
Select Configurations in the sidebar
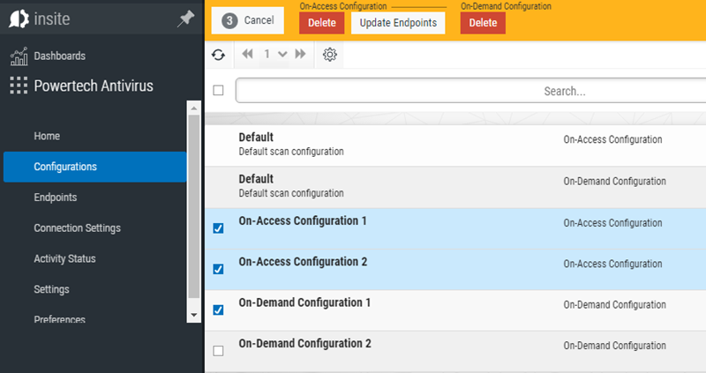[95, 167]
